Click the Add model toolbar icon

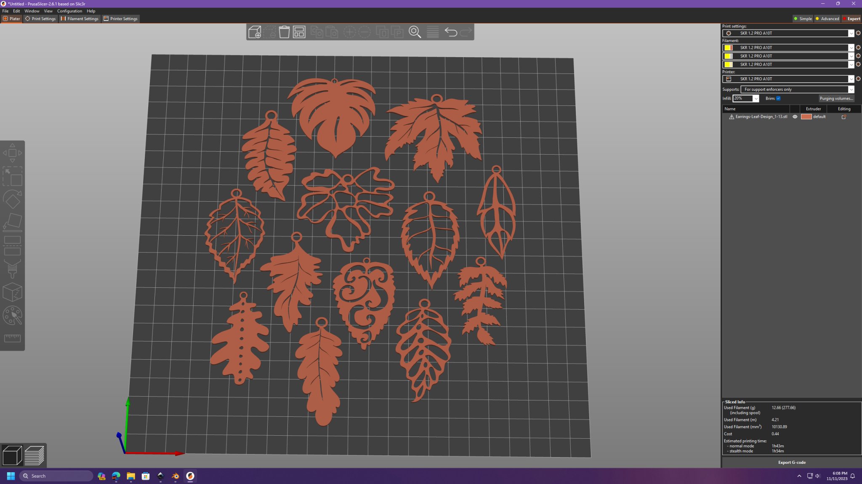[x=255, y=32]
